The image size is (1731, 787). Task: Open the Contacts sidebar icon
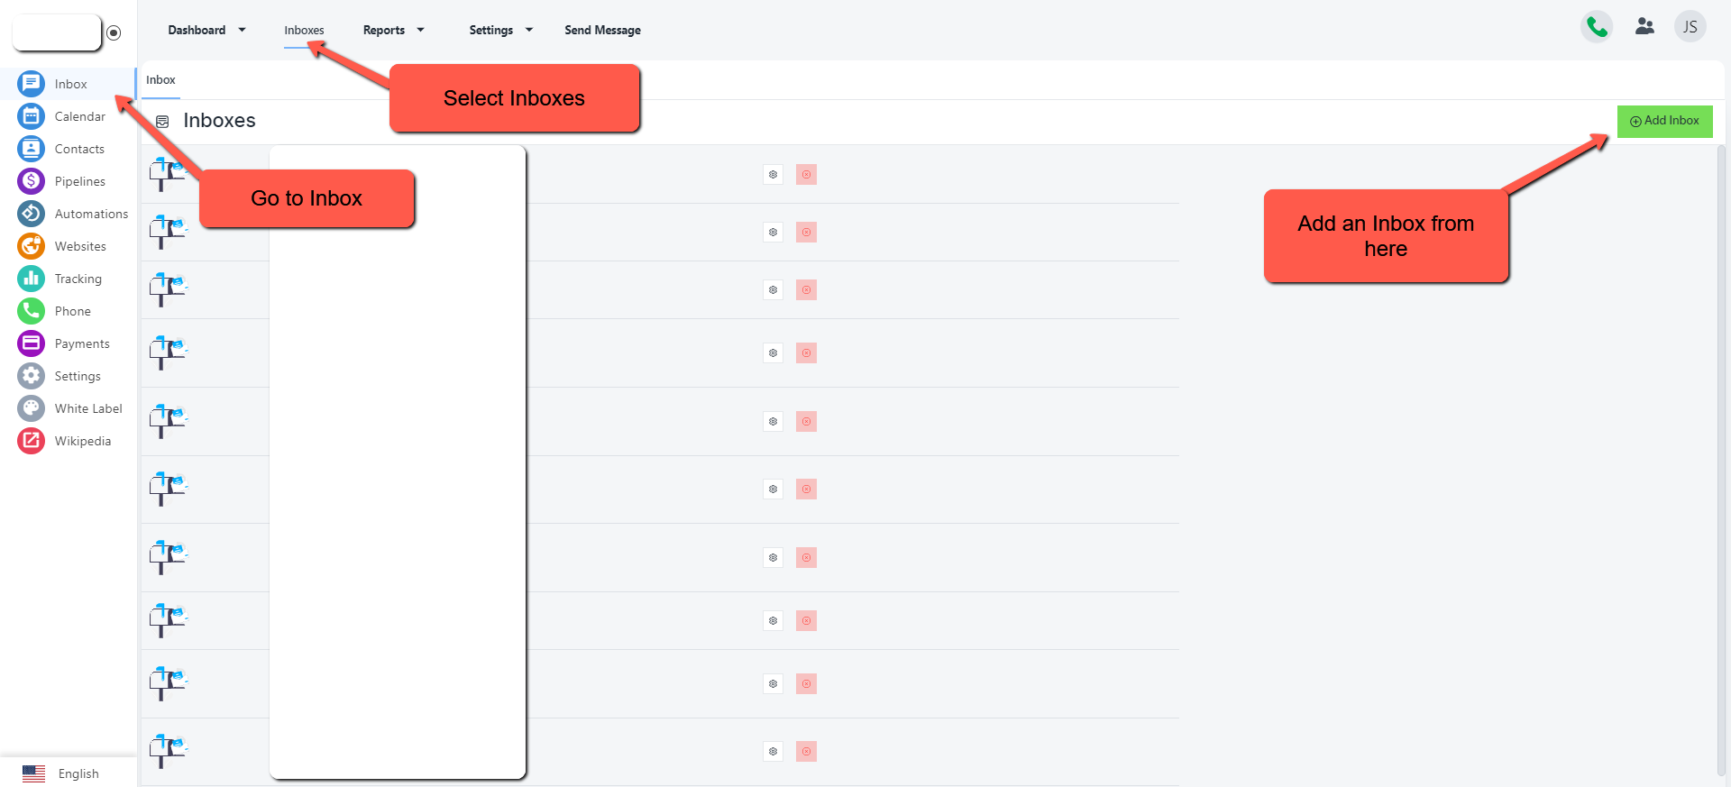(31, 149)
